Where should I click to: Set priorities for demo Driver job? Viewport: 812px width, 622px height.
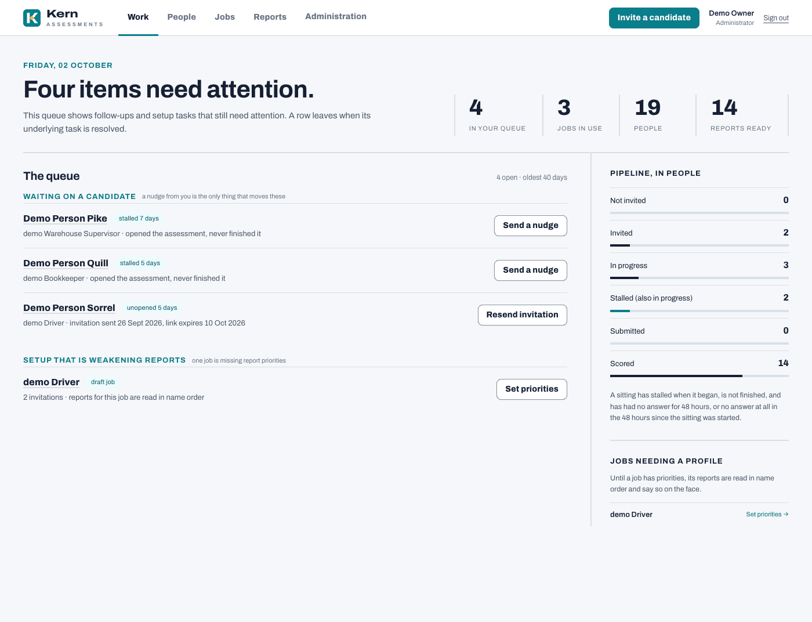coord(531,389)
